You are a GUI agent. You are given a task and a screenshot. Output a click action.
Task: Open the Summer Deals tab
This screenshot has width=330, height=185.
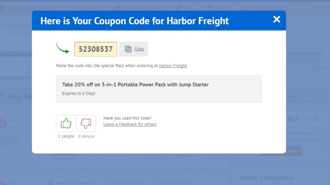tap(261, 8)
